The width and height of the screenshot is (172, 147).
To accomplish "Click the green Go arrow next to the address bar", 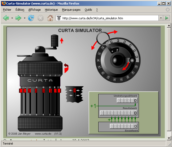I will click(x=167, y=18).
